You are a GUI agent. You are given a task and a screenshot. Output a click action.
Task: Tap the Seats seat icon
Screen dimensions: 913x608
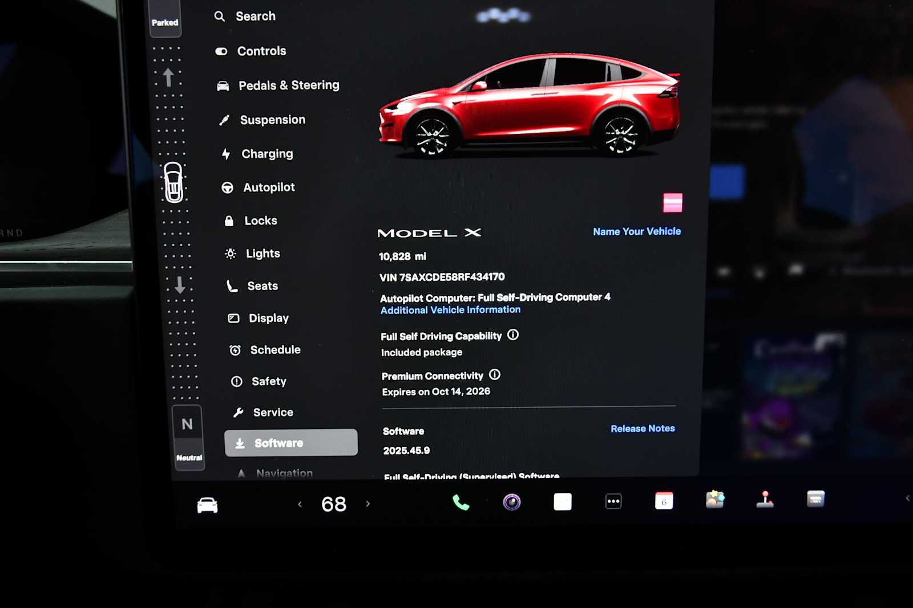tap(232, 286)
